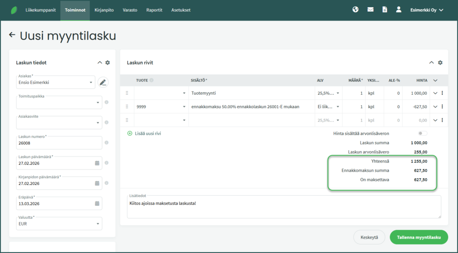Collapse the Laskun rivit panel
The height and width of the screenshot is (253, 458).
431,63
